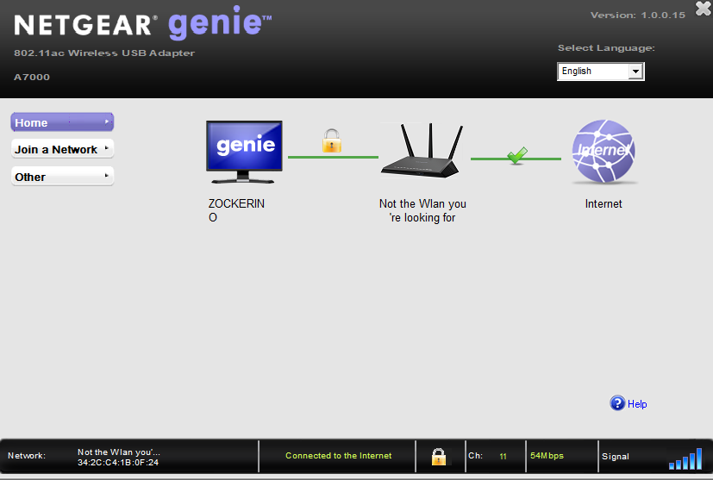Go to the Home menu tab
Screen dimensions: 713x480
pyautogui.click(x=62, y=122)
